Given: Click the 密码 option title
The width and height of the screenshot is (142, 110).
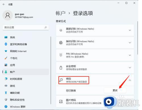Looking at the screenshot, I should [x=68, y=79].
